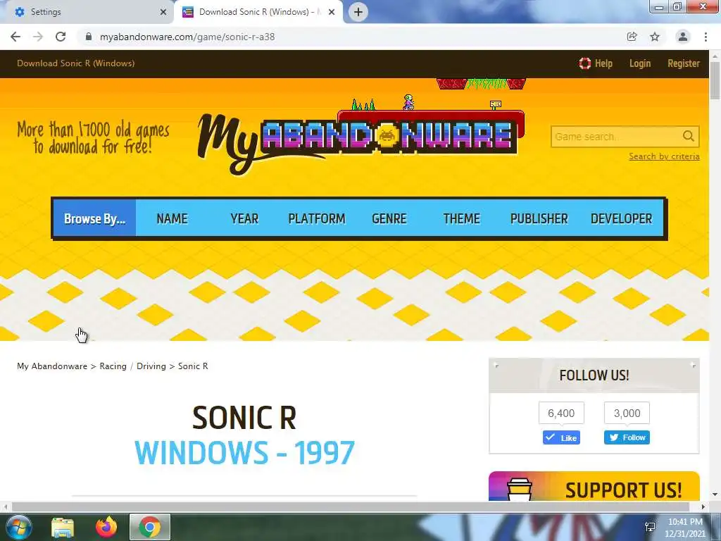The image size is (721, 541).
Task: Open a new tab with the plus button
Action: coord(358,12)
